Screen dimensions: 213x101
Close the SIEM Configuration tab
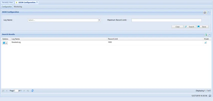(37, 2)
